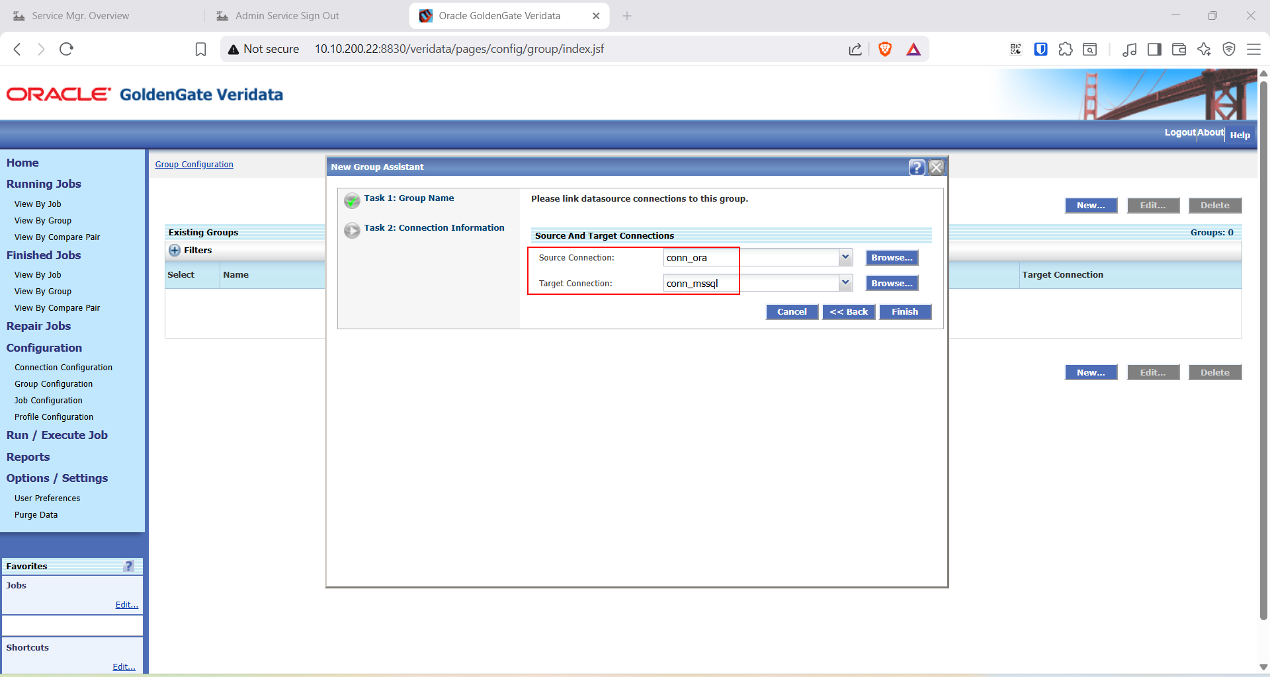The width and height of the screenshot is (1270, 677).
Task: Open Connection Configuration in sidebar
Action: [63, 368]
